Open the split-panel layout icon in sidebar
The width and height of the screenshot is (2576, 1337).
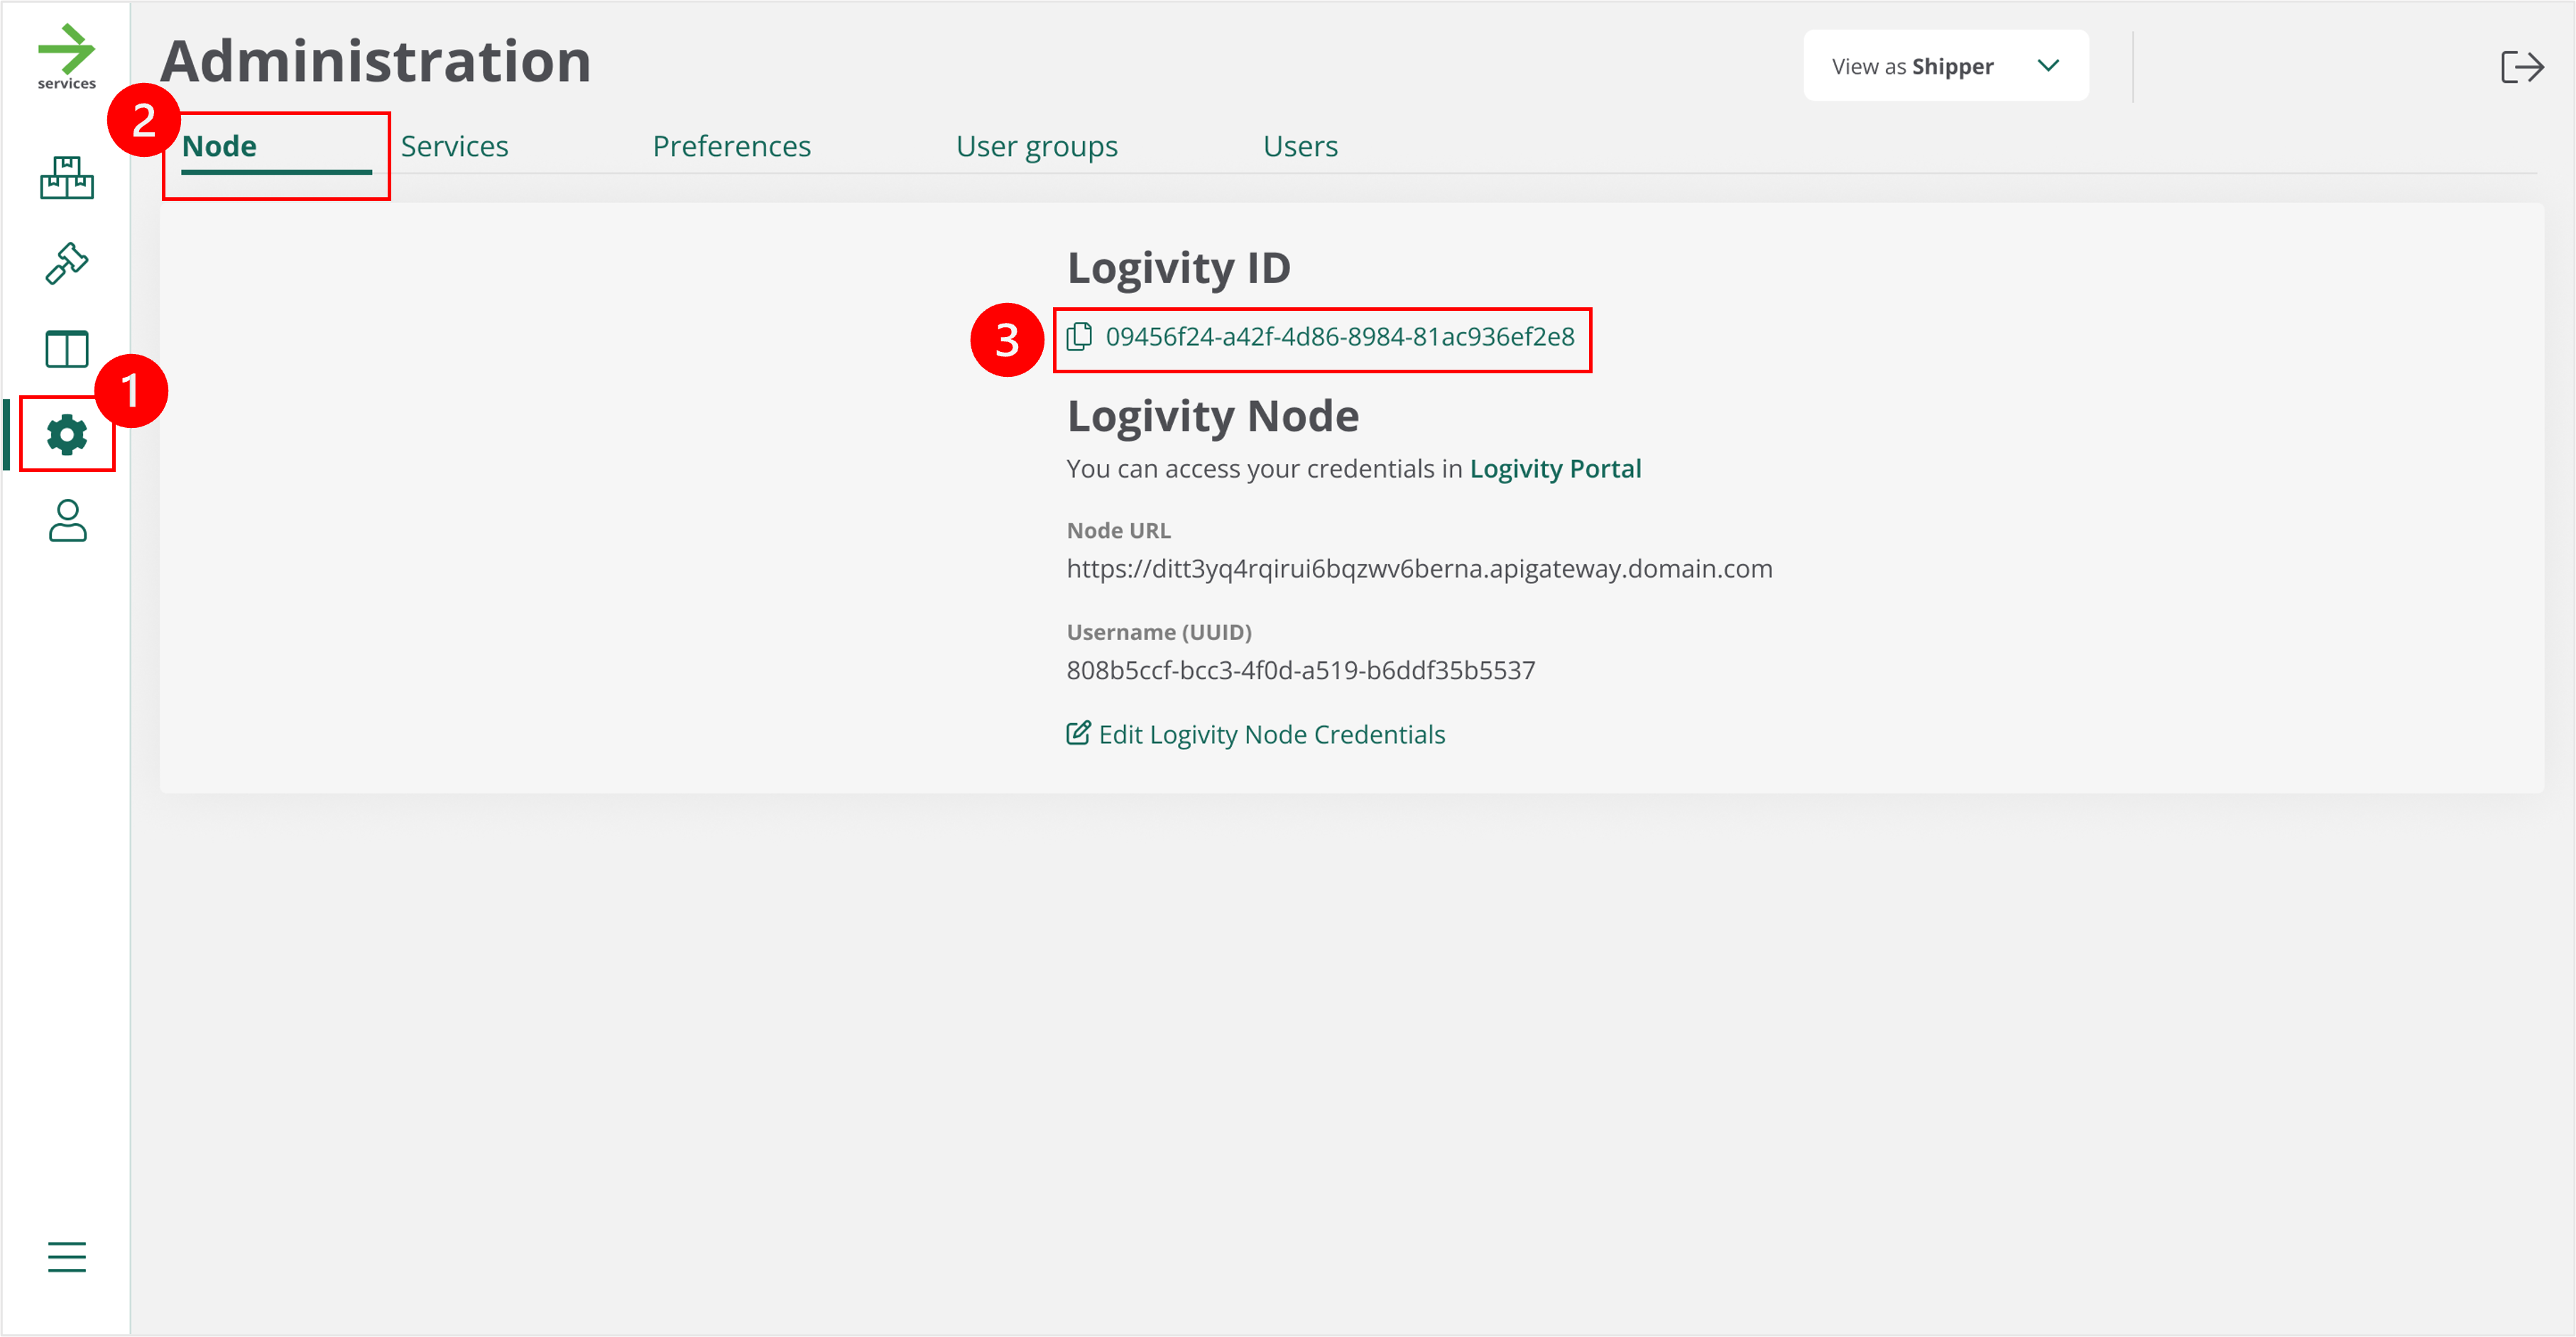(67, 350)
